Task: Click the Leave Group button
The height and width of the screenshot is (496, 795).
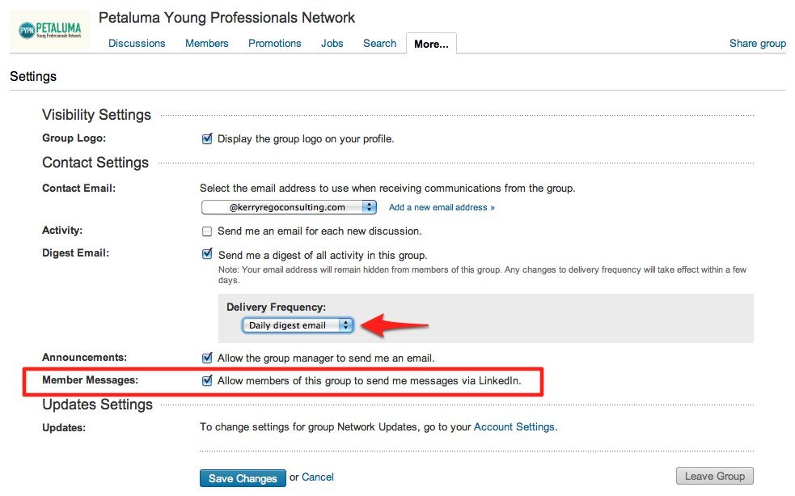Action: (714, 476)
